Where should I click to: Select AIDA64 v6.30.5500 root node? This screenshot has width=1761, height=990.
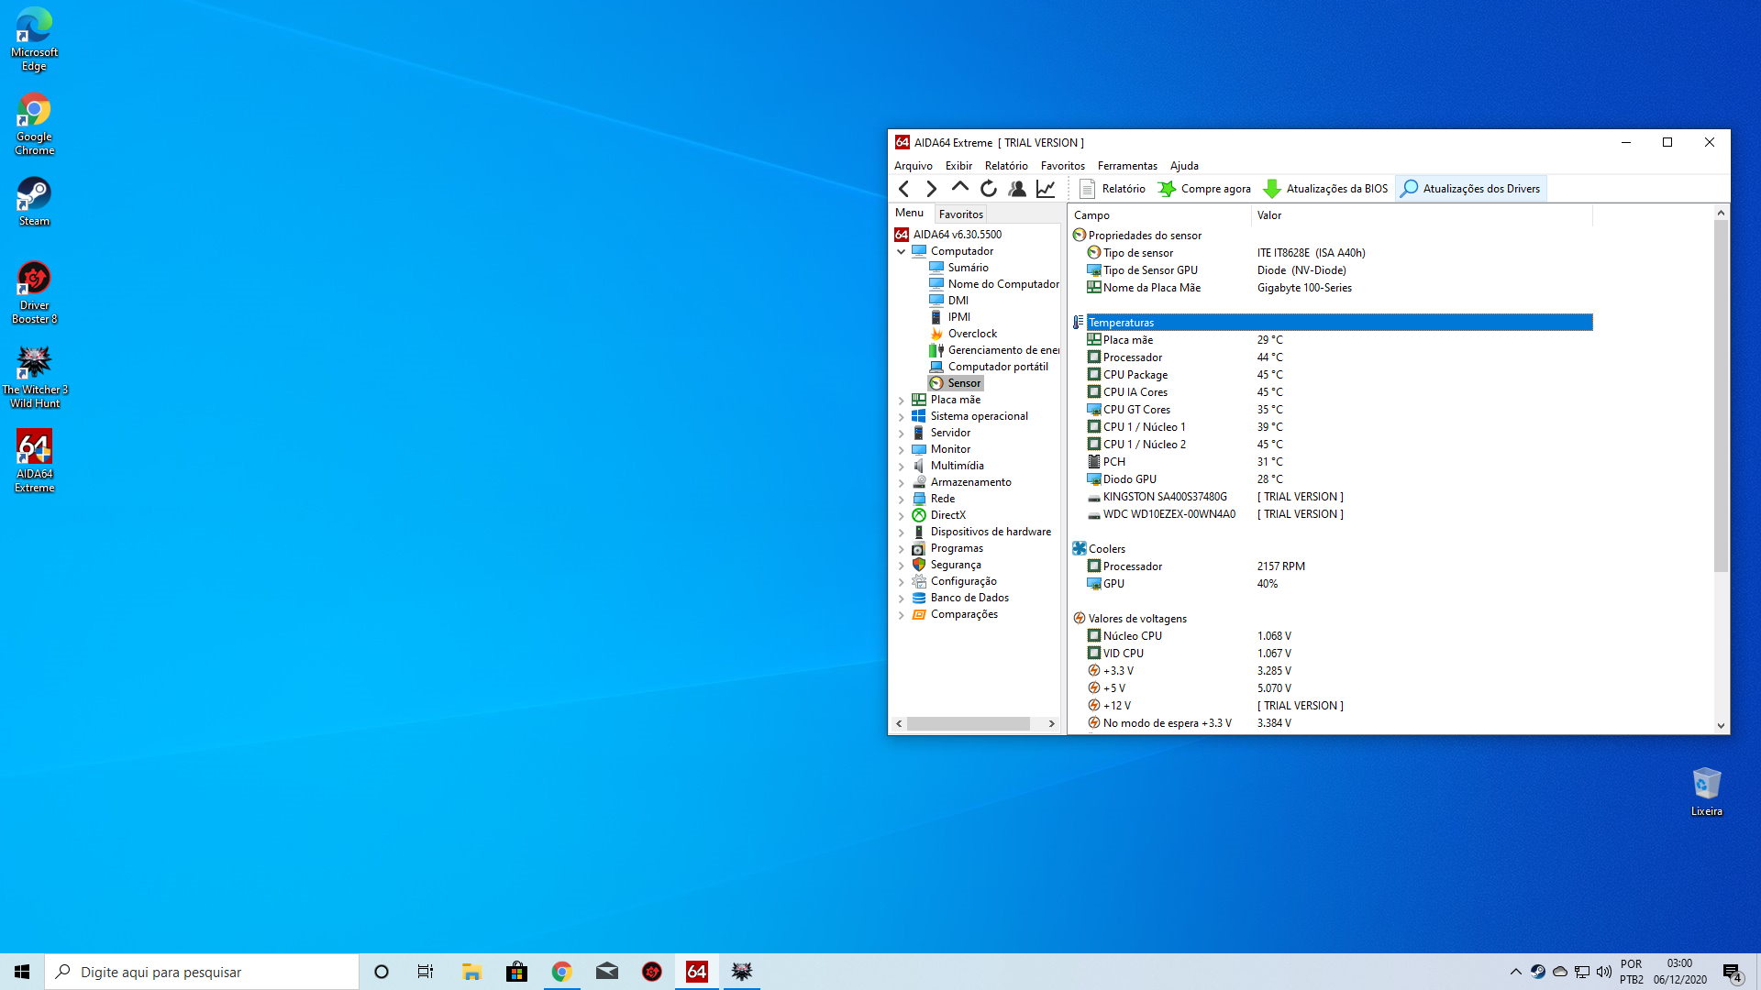coord(957,235)
